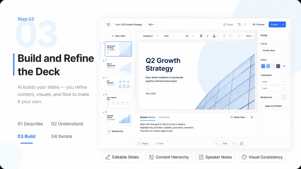Toggle the sidebar panel icon
Viewport: 301px width, 169px height.
click(108, 25)
